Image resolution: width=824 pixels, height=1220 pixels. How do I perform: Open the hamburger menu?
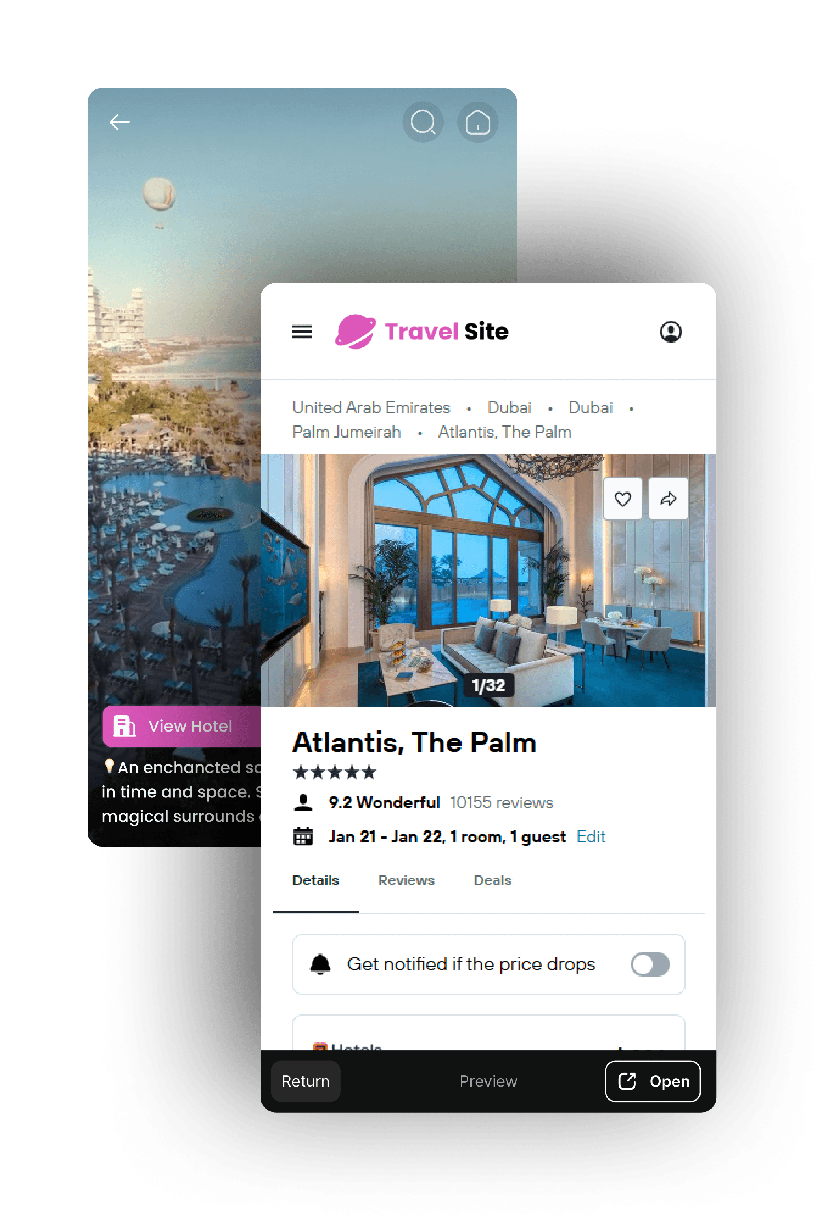point(302,331)
